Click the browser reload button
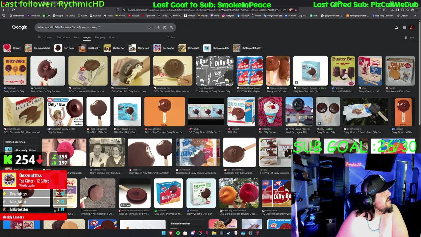 click(13, 10)
